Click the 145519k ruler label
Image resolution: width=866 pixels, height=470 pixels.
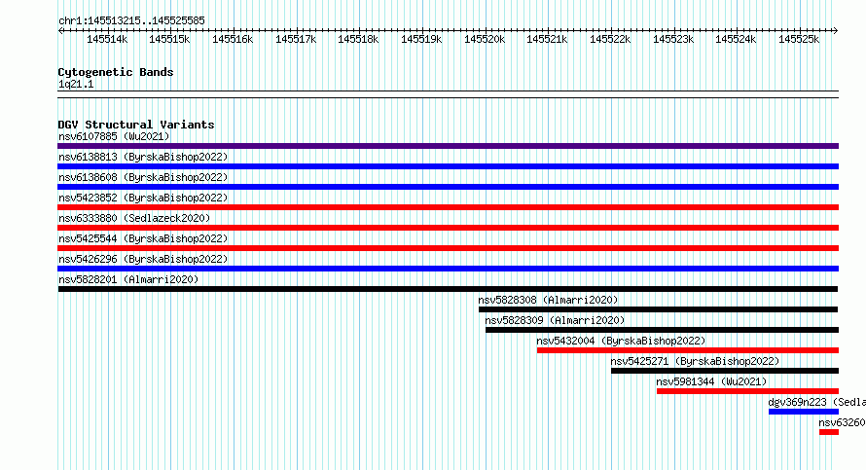point(421,40)
